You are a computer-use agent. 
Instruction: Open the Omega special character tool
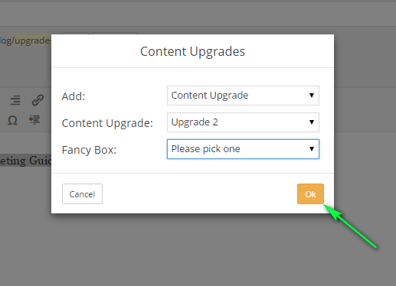(x=12, y=120)
